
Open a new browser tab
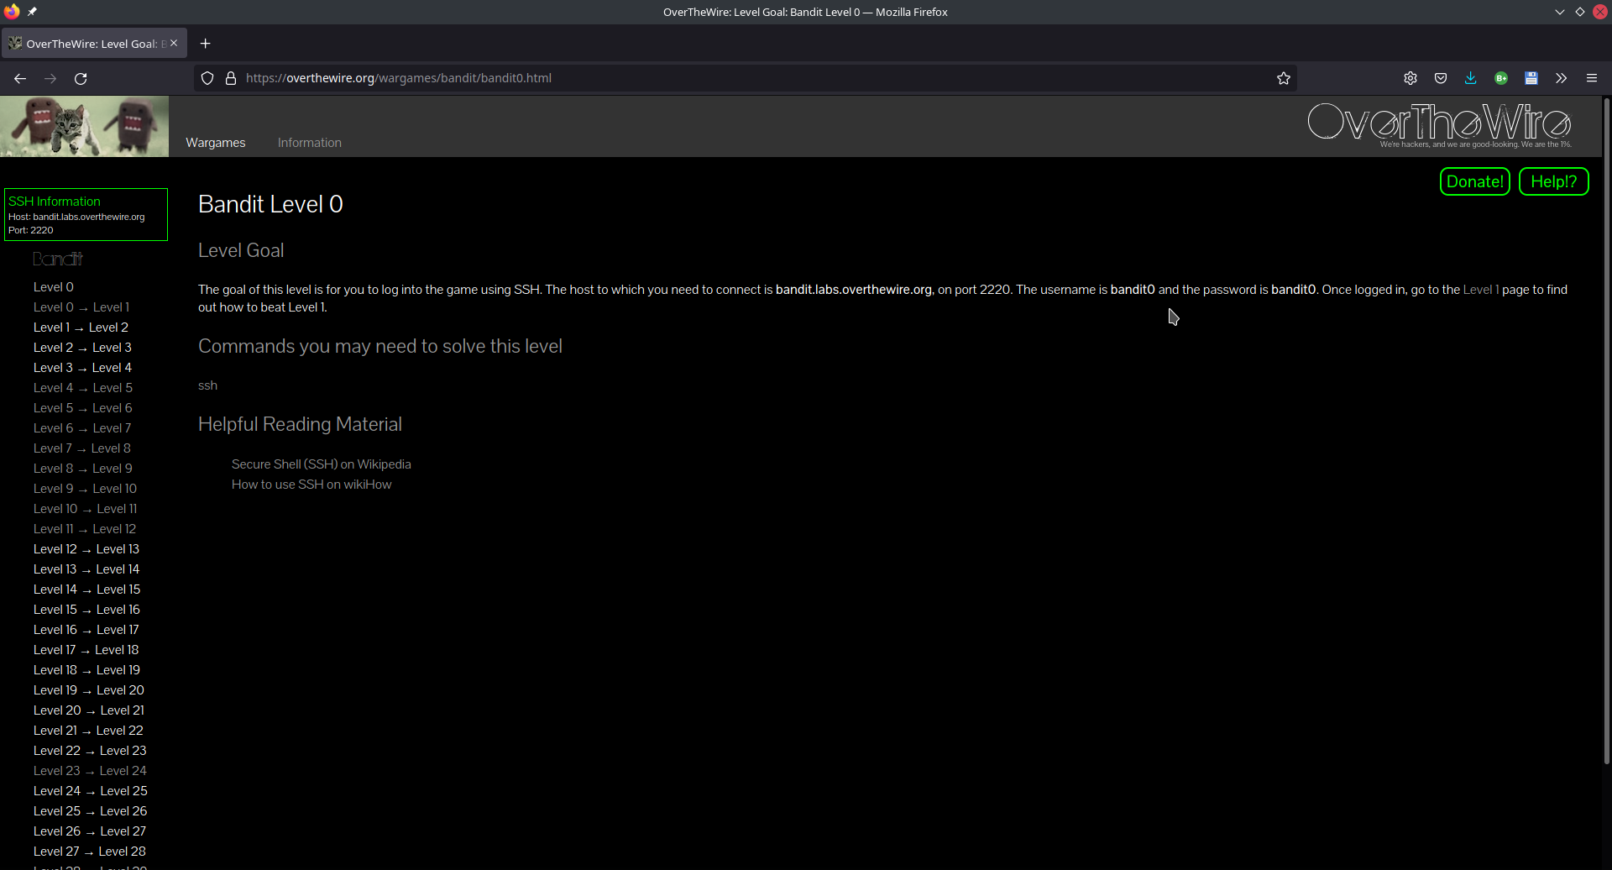click(x=205, y=44)
